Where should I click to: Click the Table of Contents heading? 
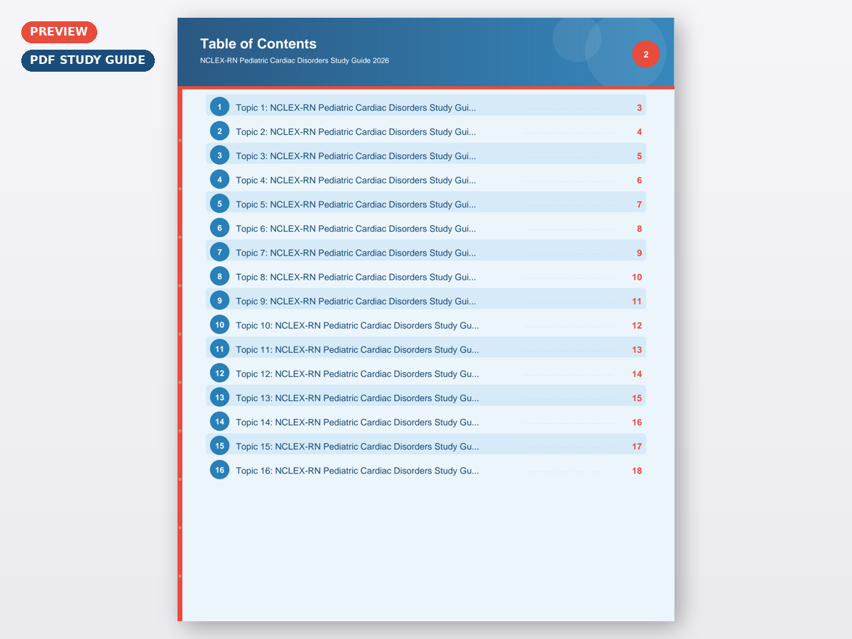pyautogui.click(x=258, y=44)
